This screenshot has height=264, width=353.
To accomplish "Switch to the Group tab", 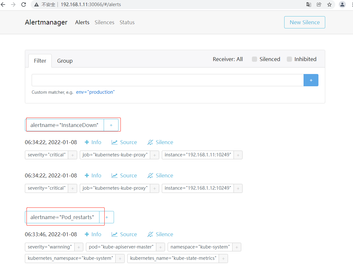I will (65, 61).
